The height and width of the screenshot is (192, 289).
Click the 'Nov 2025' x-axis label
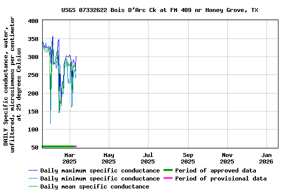(x=227, y=158)
